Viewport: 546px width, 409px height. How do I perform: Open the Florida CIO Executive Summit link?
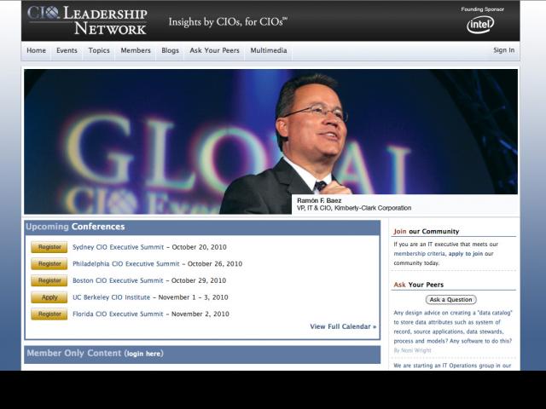click(118, 314)
